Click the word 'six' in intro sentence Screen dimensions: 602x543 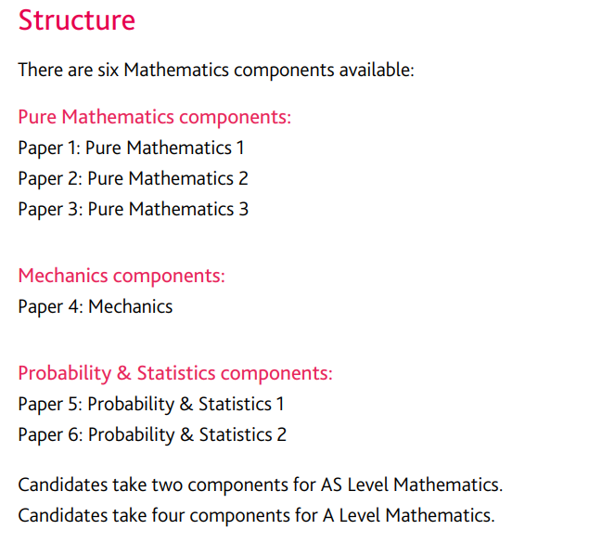109,70
